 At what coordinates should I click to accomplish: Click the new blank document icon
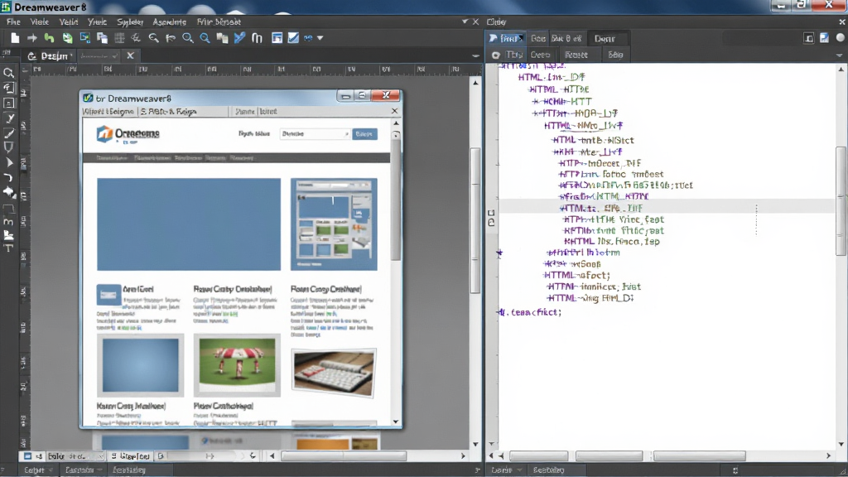pos(15,38)
